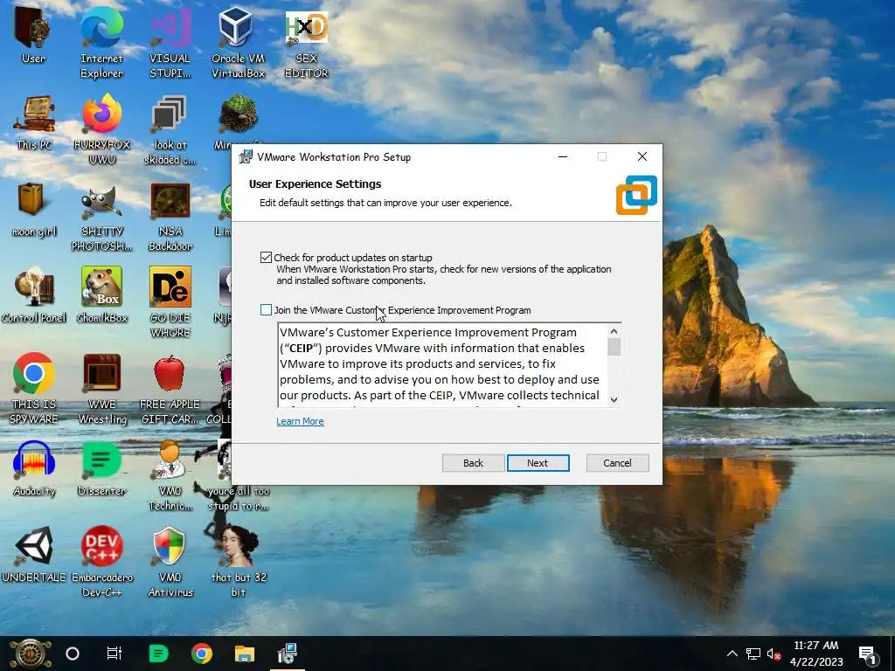
Task: Select the VMO Technic... desktop icon
Action: coord(170,476)
